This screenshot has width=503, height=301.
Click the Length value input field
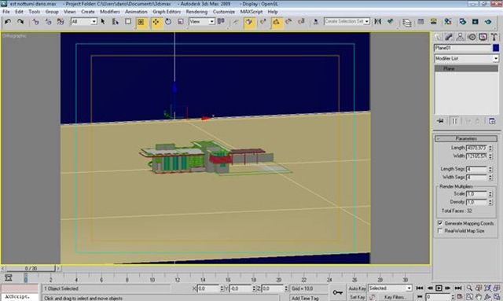tap(477, 148)
